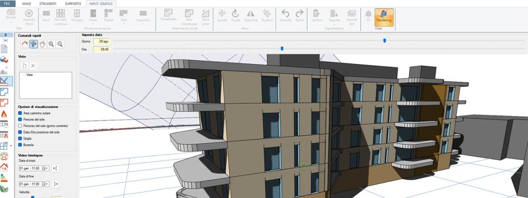
Task: Click the new view page icon under Viste
Action: [x=24, y=66]
